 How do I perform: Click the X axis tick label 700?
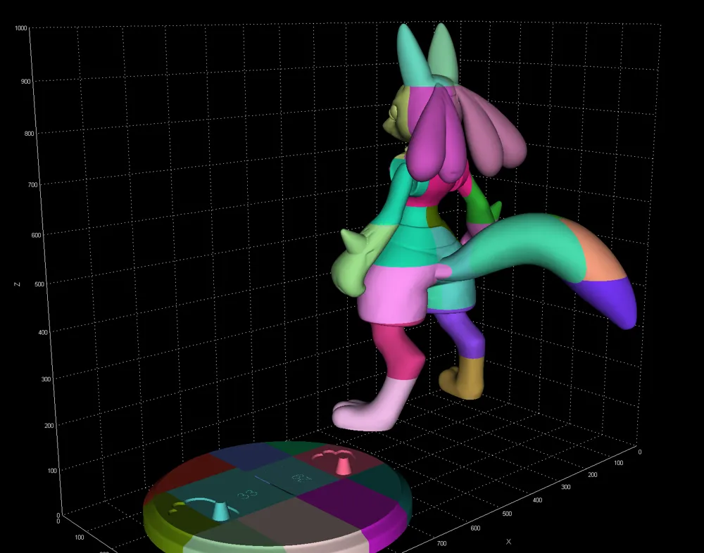442,544
